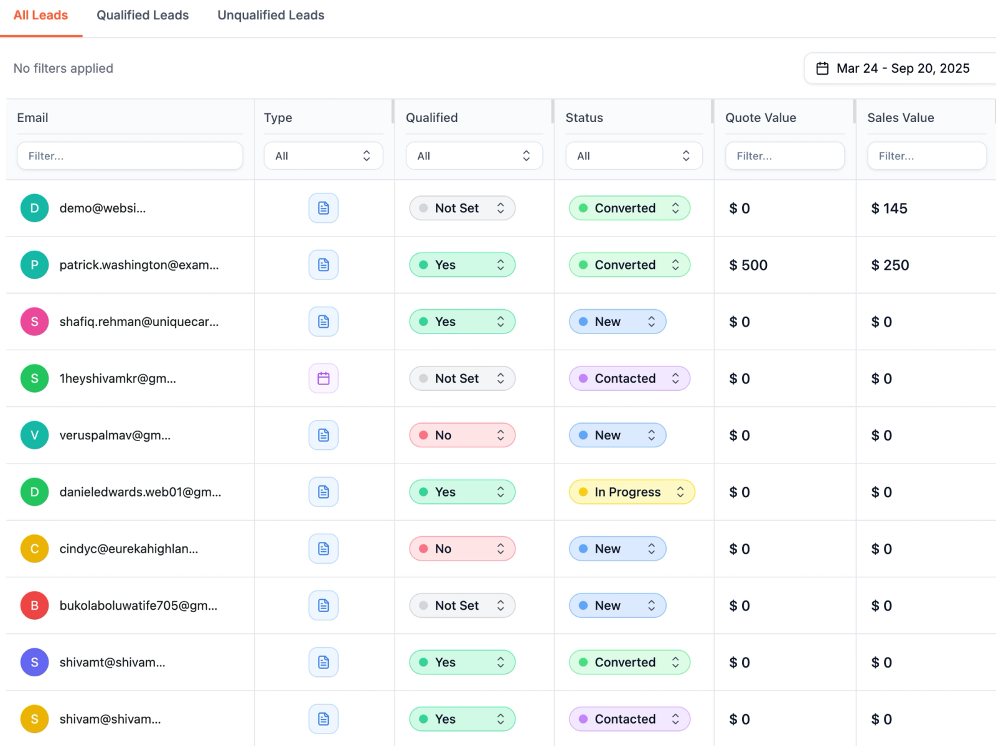
Task: Open form type icon for shafiq.rehman lead
Action: point(323,322)
